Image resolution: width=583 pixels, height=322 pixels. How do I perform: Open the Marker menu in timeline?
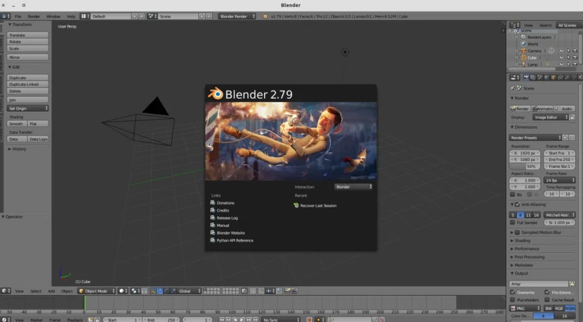(36, 320)
